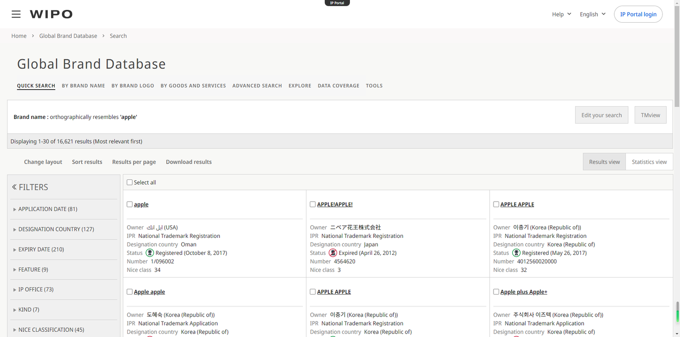Click the IP Portal tab at top

coord(337,3)
